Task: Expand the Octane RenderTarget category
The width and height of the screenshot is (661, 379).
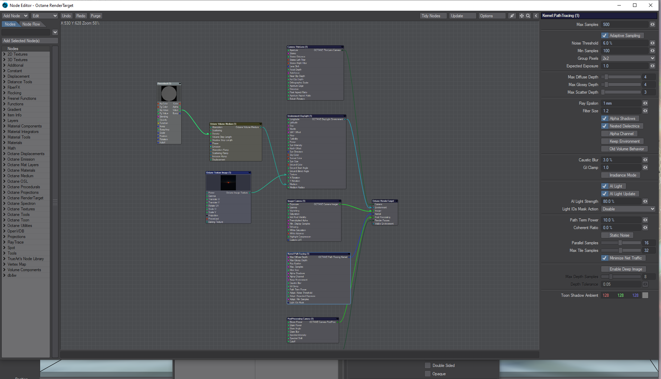Action: [4, 198]
